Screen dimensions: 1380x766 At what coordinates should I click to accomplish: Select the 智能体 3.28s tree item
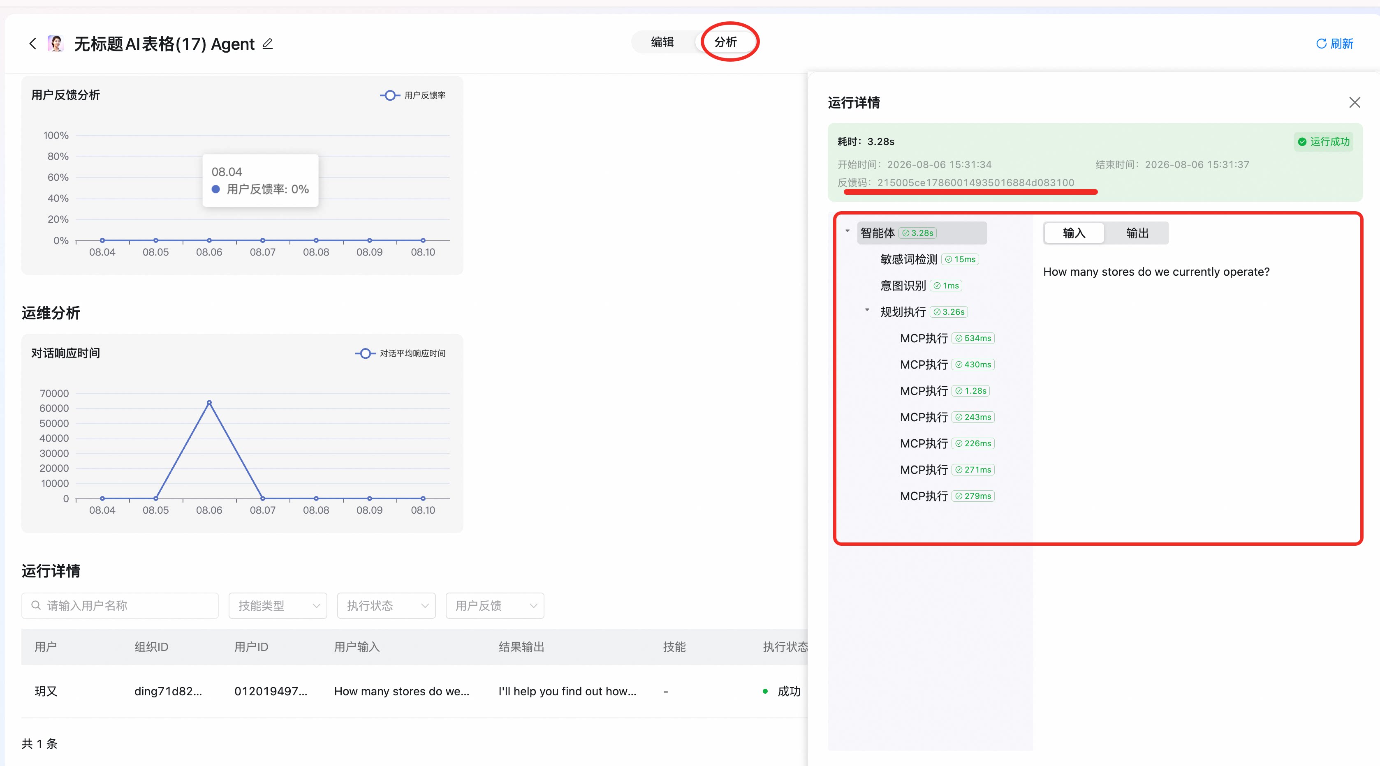coord(922,233)
